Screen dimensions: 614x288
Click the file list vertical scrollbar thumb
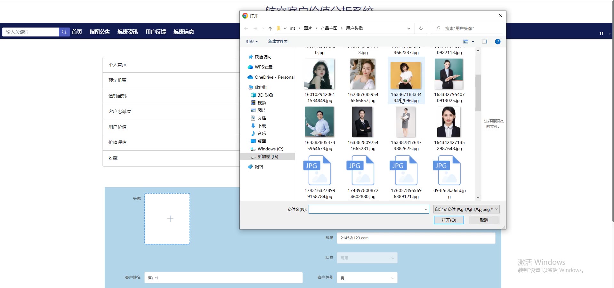(x=478, y=93)
